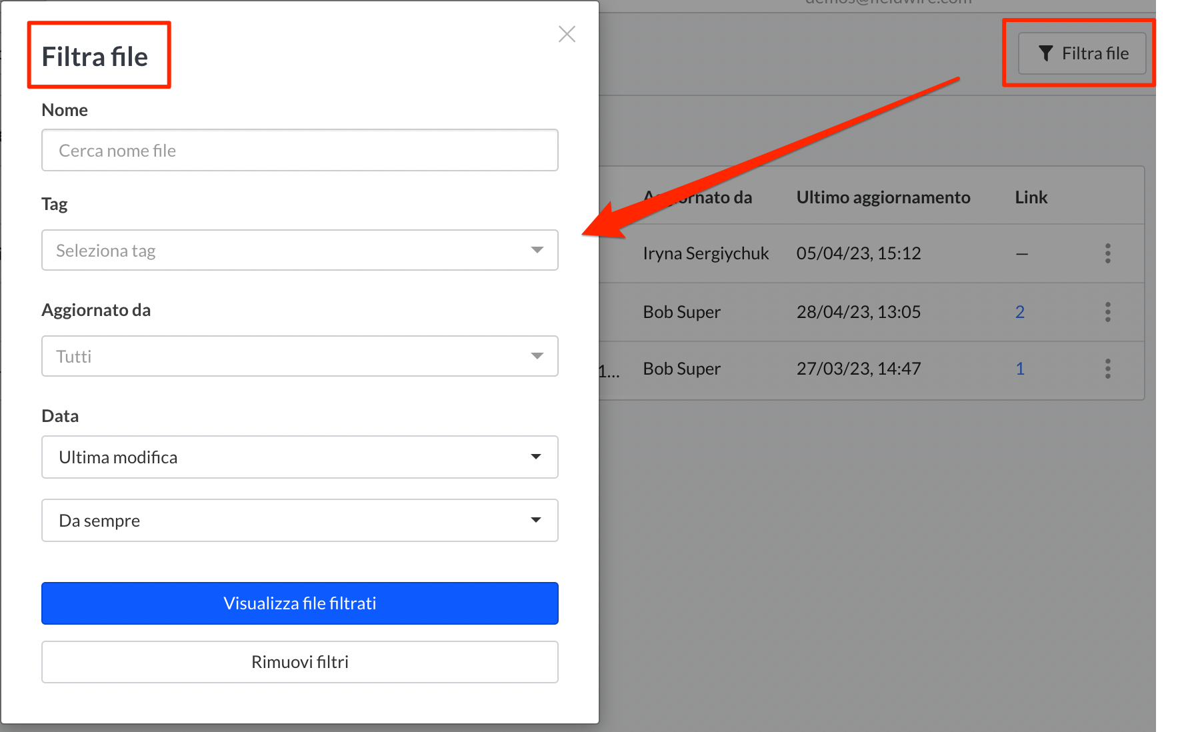Click the arrow of the Seleziona tag field
The image size is (1184, 732).
point(537,251)
